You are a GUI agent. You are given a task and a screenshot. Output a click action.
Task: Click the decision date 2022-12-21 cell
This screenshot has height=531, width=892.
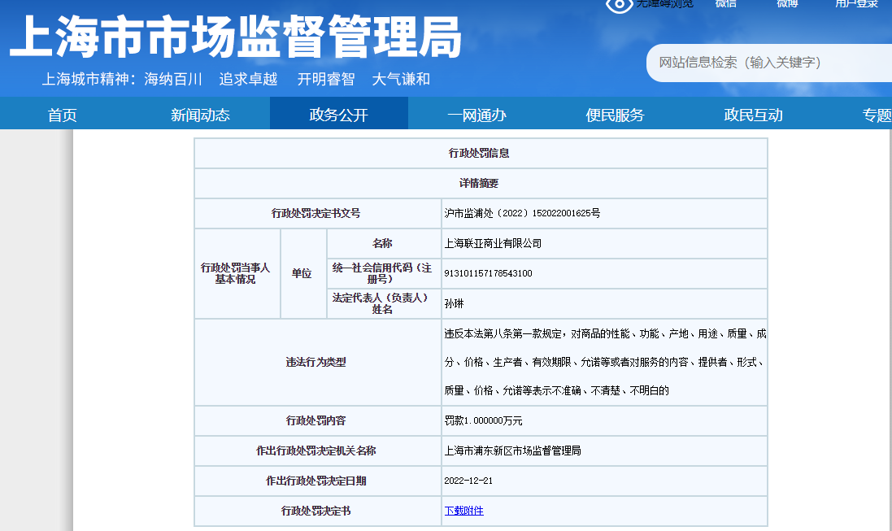click(x=468, y=481)
